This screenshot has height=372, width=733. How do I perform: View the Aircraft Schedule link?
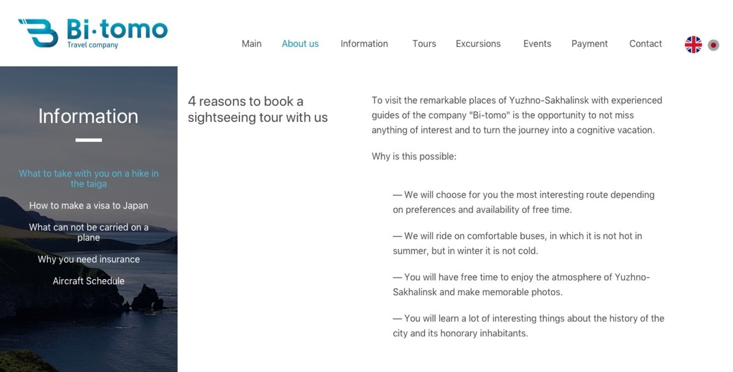point(89,281)
